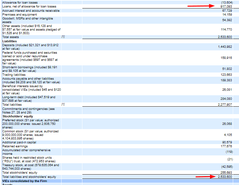Select the Loans net of allowance value 917,093
The image size is (239, 185).
(x=226, y=6)
